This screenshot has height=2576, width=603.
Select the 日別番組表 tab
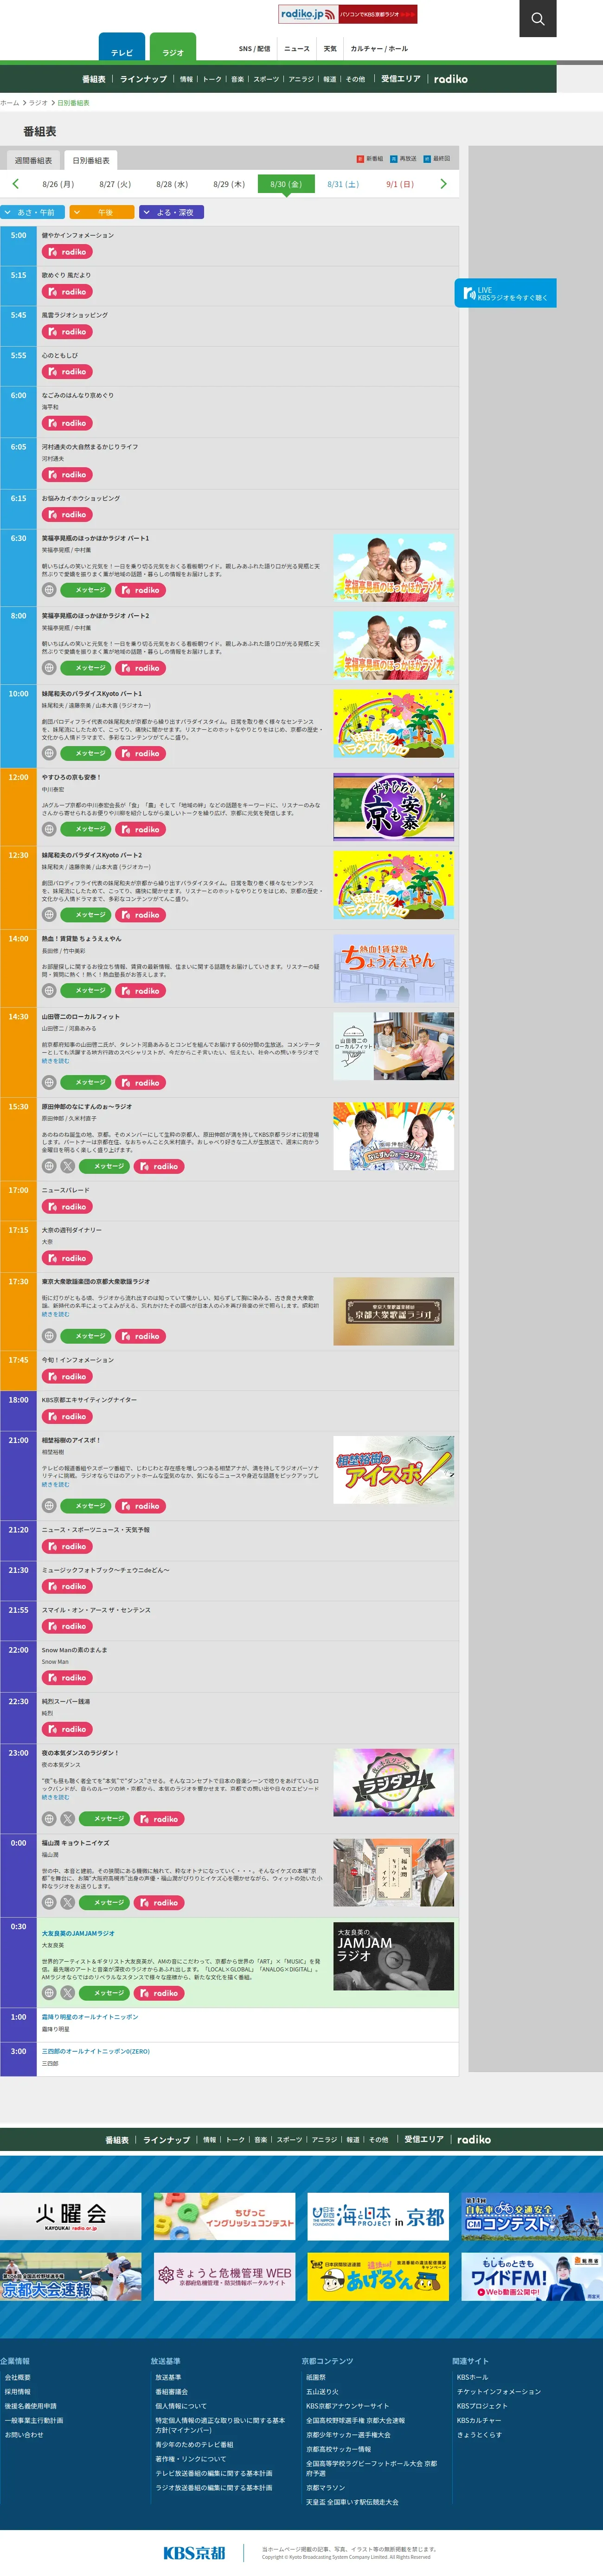click(91, 160)
